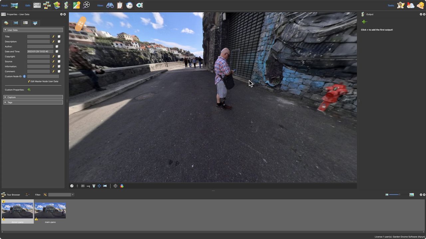
Task: Open the Find function binoculars icon
Action: pyautogui.click(x=110, y=5)
